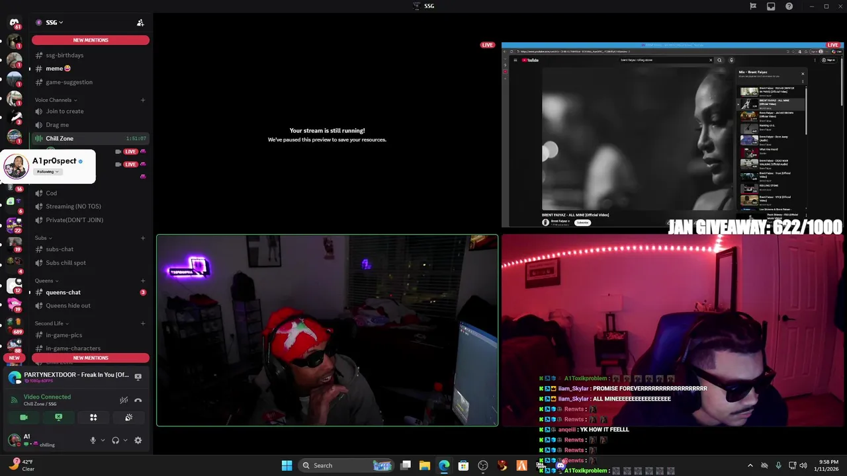
Task: Open Discord direct messages home icon
Action: click(14, 22)
